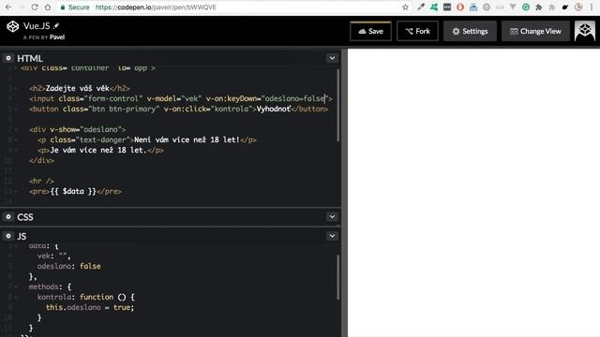Click the 'Vyhodnoť' button text in code
The width and height of the screenshot is (600, 337).
click(x=274, y=109)
